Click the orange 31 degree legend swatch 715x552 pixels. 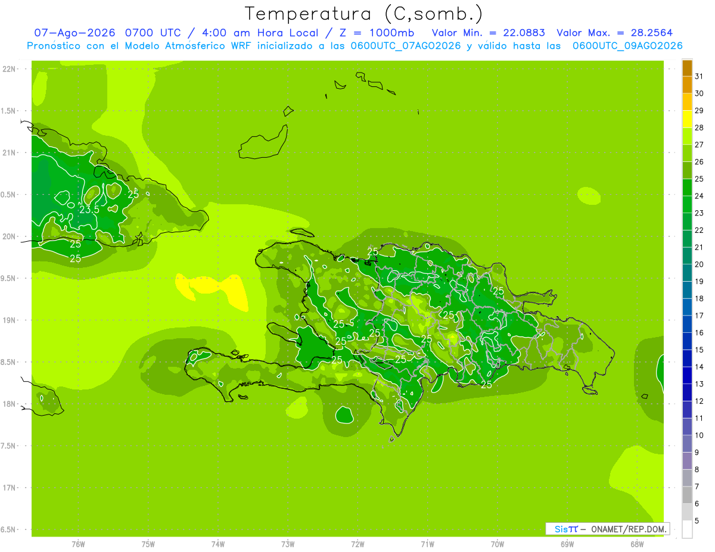pyautogui.click(x=687, y=68)
